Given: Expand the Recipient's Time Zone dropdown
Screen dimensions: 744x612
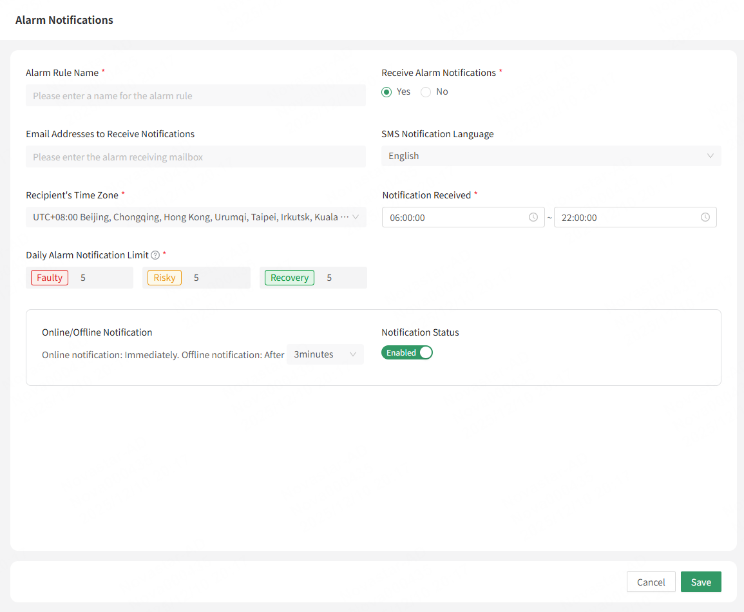Looking at the screenshot, I should 196,217.
